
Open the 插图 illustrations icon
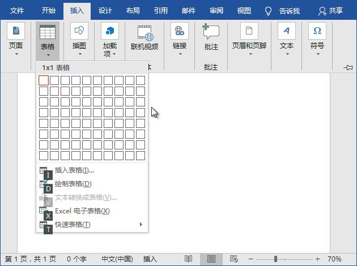coord(79,31)
